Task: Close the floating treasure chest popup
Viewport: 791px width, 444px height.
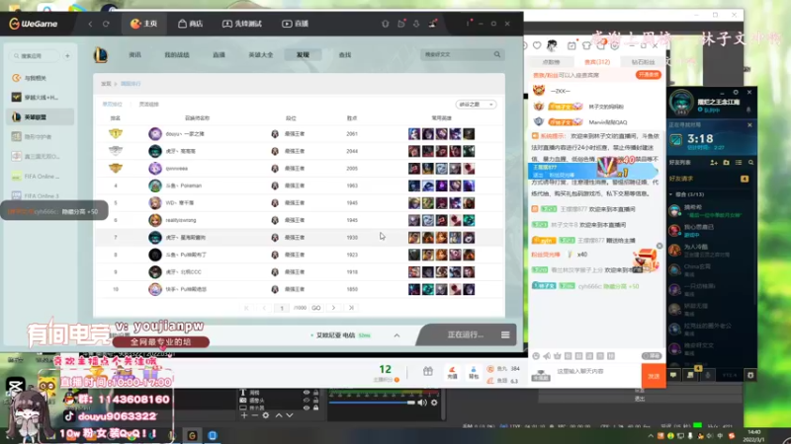Action: (659, 246)
